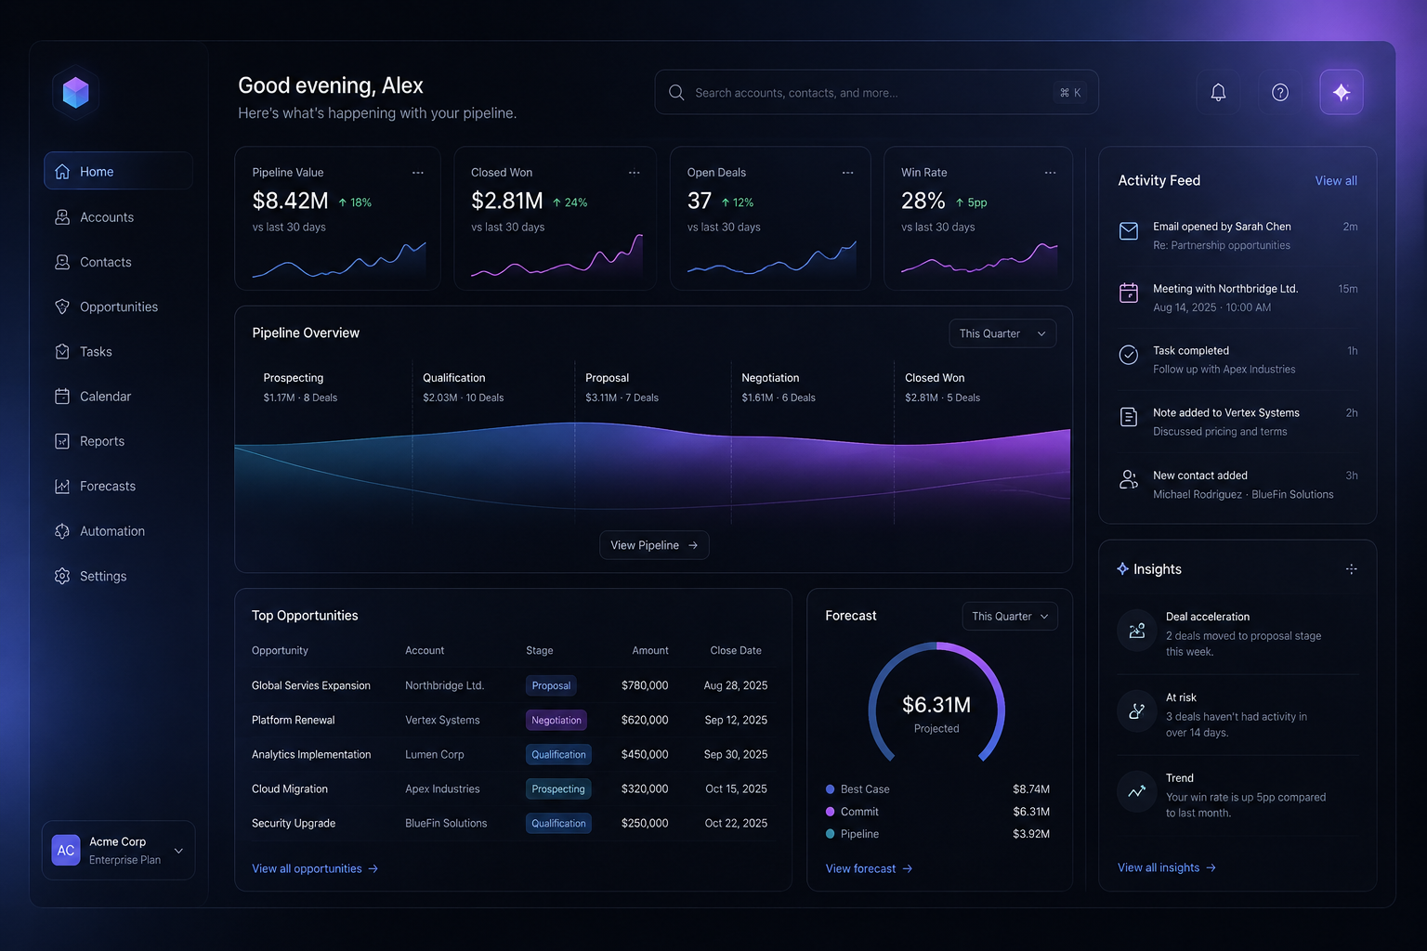Viewport: 1427px width, 951px height.
Task: Click the Proposal stage badge
Action: click(551, 685)
